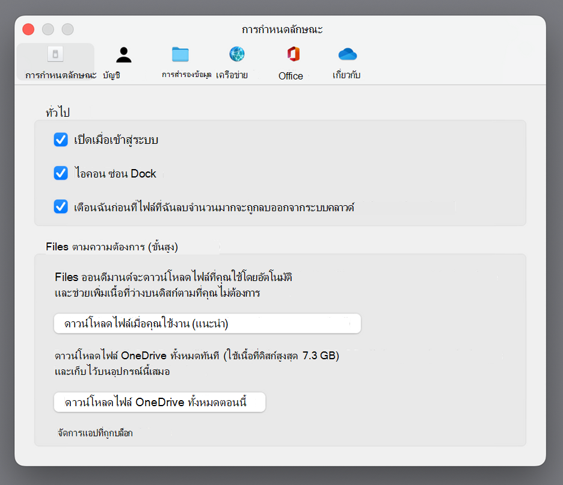This screenshot has height=485, width=563.
Task: Switch to the Office tab label
Action: pos(291,76)
